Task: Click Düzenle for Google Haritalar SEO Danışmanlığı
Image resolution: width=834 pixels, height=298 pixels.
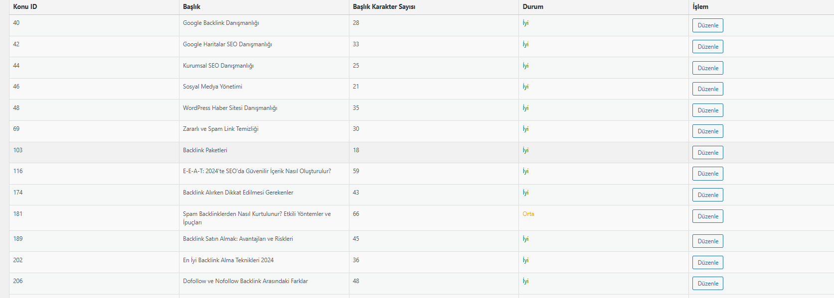Action: tap(707, 47)
